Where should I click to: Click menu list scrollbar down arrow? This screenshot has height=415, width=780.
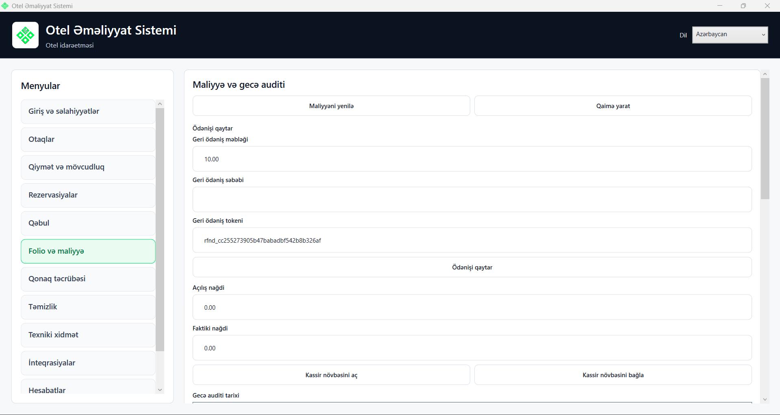click(x=160, y=390)
